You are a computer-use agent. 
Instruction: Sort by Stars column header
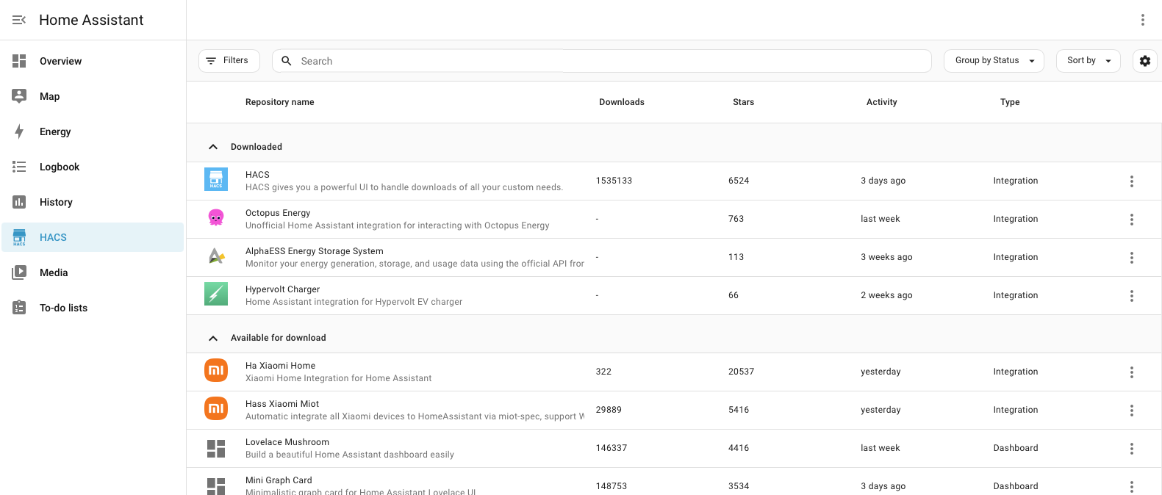[743, 102]
